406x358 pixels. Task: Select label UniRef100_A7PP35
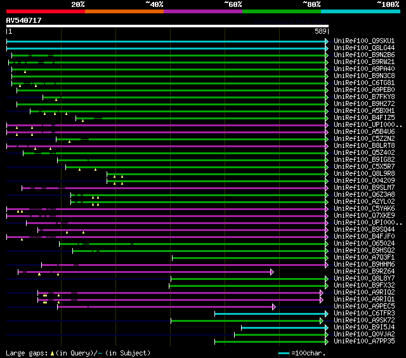[364, 341]
